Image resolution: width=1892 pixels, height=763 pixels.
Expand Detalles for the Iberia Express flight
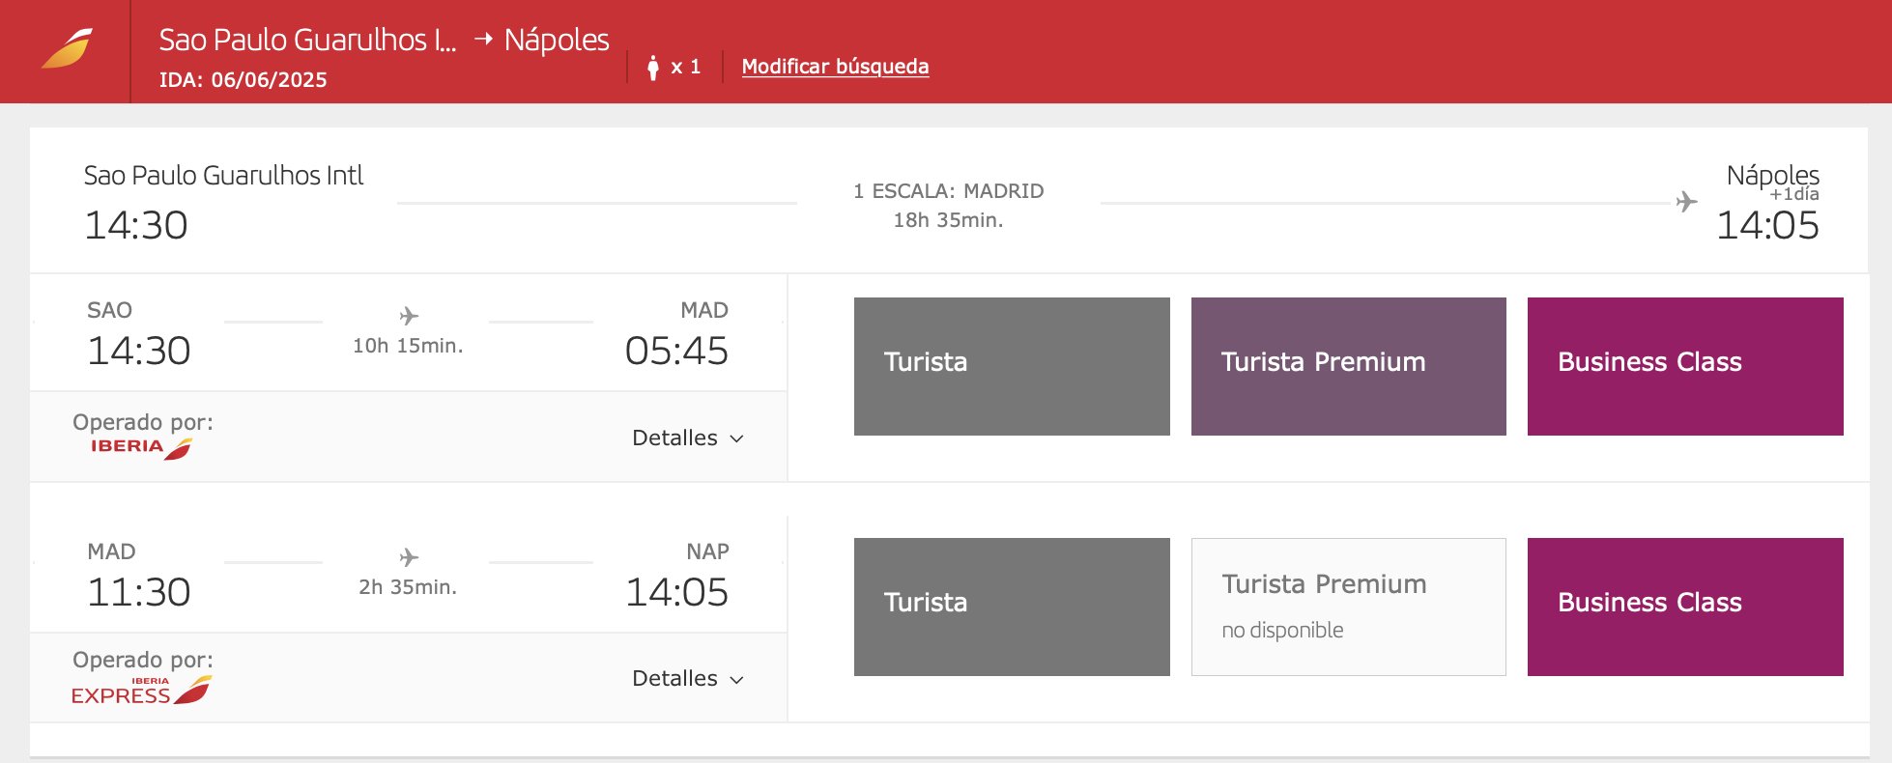pos(688,678)
